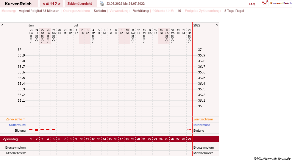This screenshot has height=162, width=292.
Task: Click the left Mittelschmerz row label
Action: 16,153
